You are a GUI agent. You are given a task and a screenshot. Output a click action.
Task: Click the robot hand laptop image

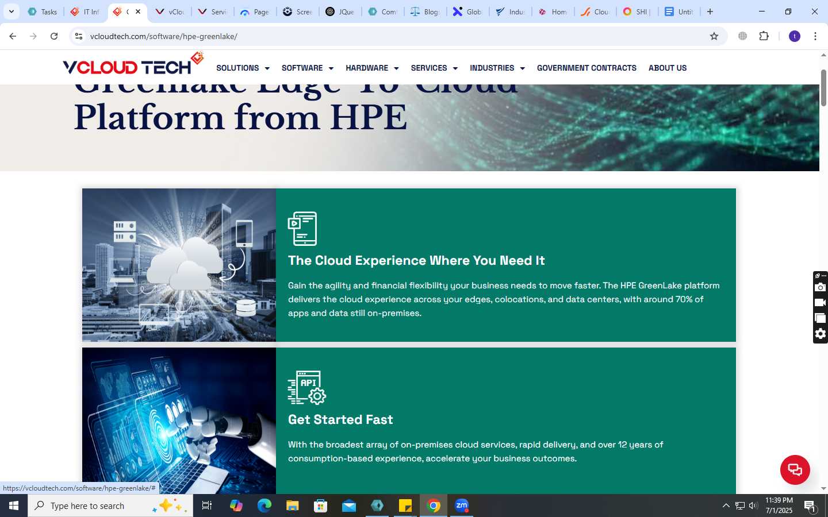(x=179, y=420)
